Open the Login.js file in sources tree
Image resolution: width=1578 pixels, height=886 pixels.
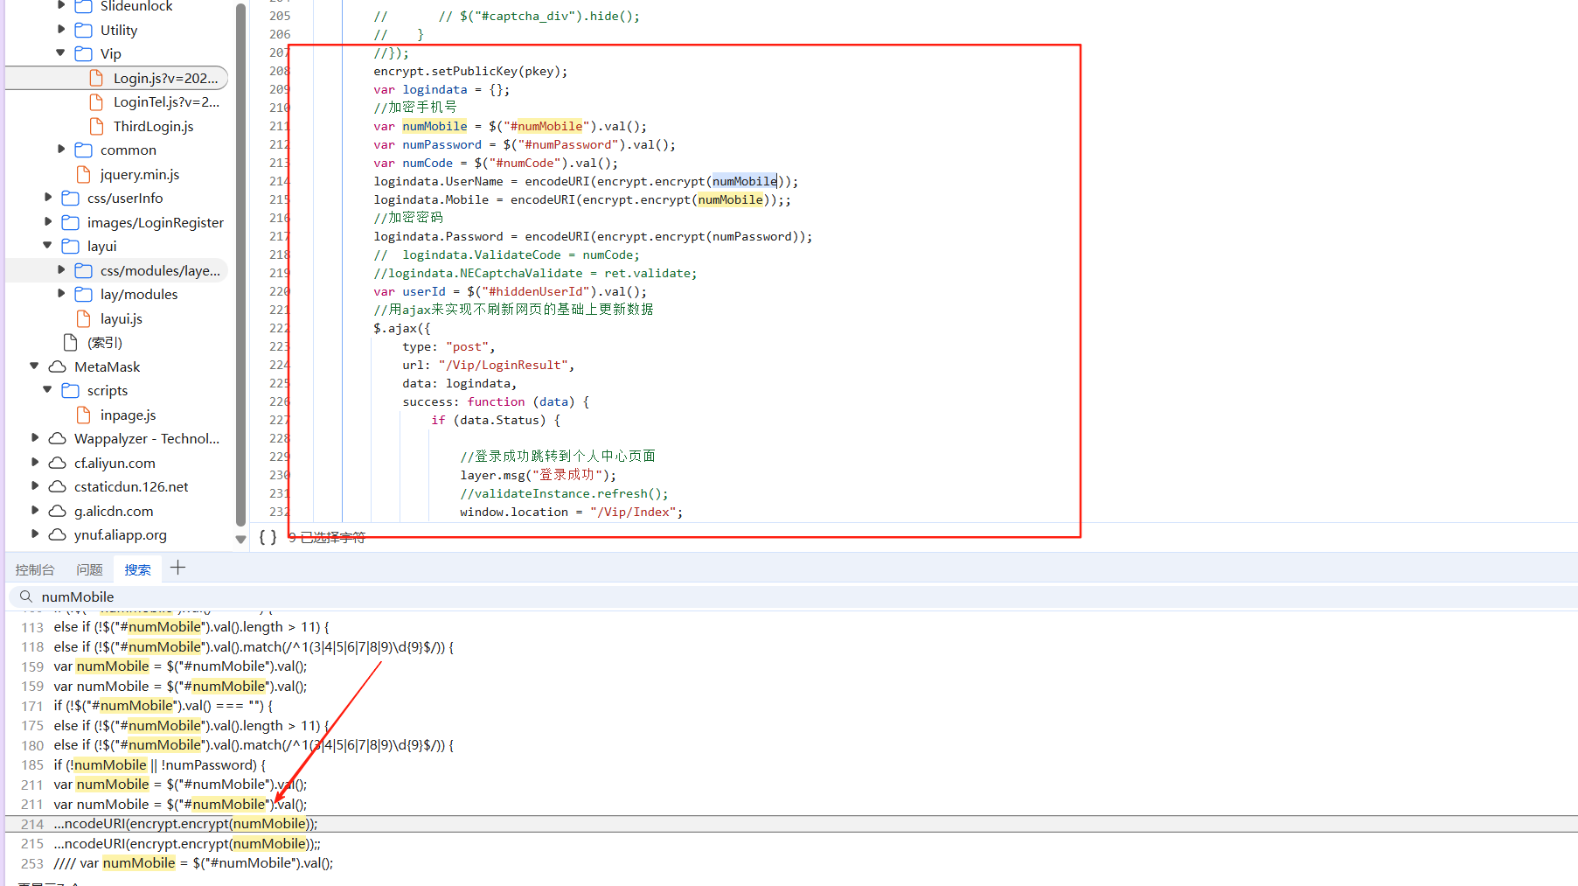[x=165, y=78]
